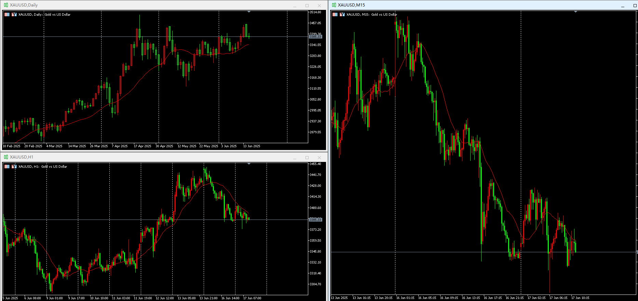Click candlestick icon in XAUUSD,H1 title bar
This screenshot has width=638, height=301.
coord(6,157)
